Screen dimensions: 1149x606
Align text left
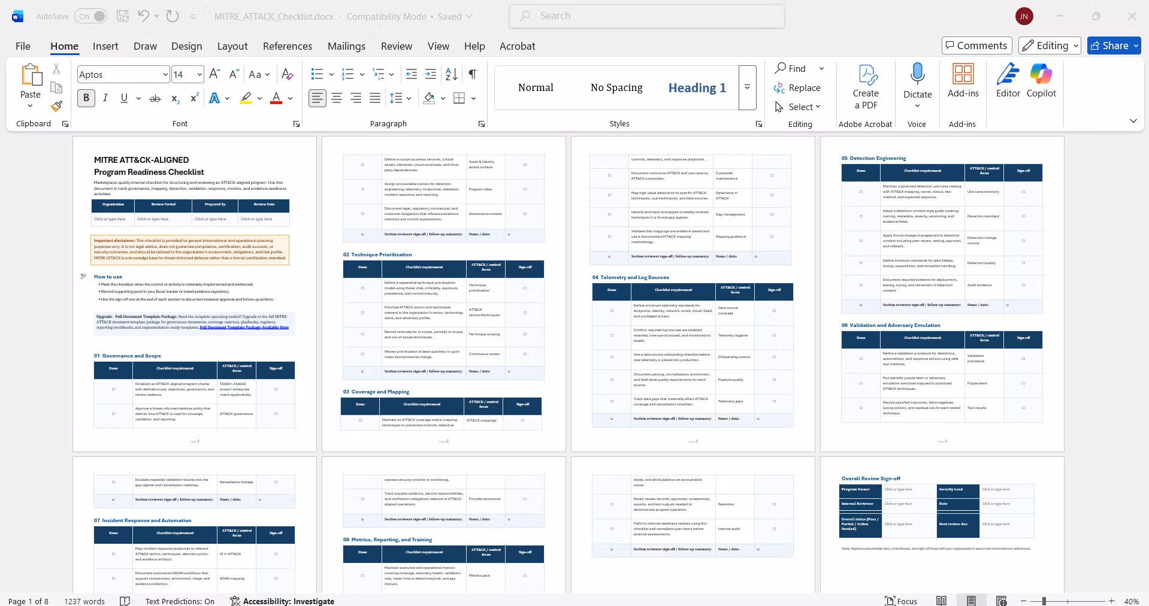pos(318,98)
